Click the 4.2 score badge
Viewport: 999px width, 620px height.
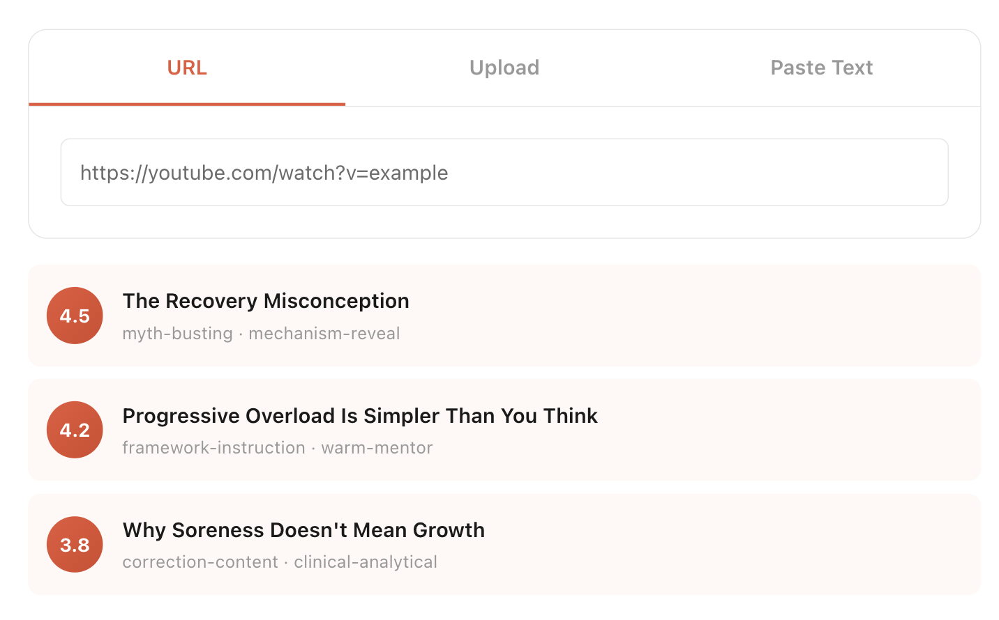(75, 430)
